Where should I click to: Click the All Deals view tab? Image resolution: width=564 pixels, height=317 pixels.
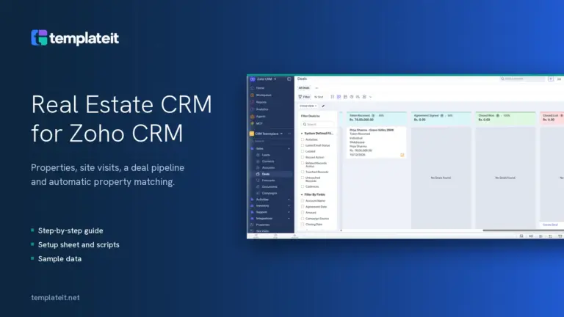304,88
